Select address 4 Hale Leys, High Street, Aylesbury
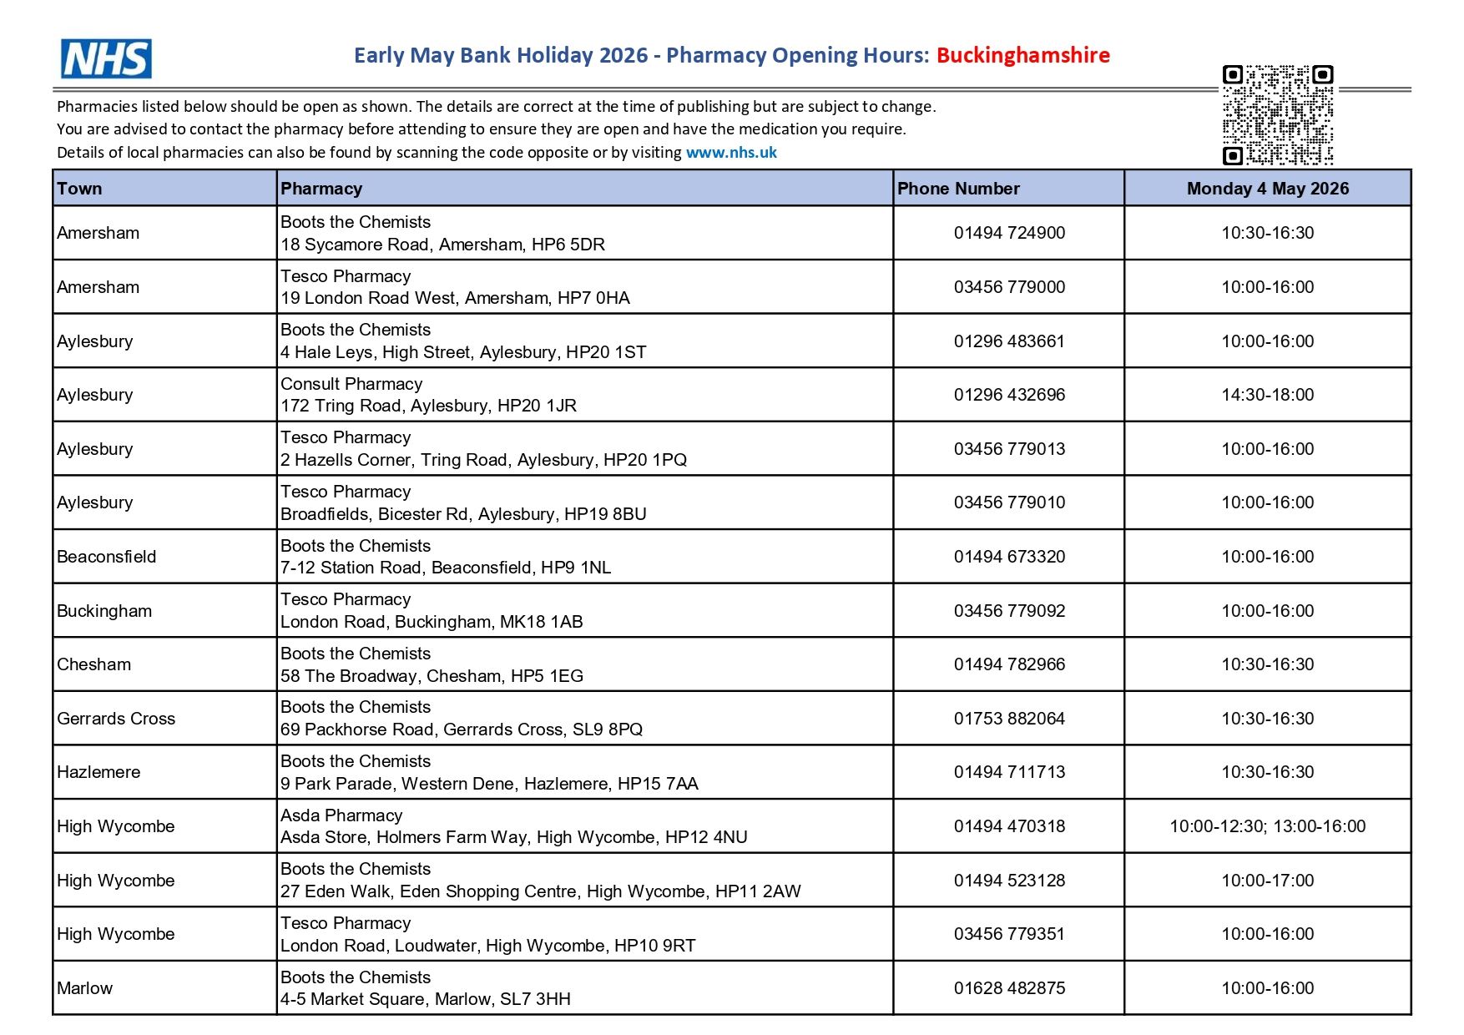The width and height of the screenshot is (1464, 1035). [463, 352]
